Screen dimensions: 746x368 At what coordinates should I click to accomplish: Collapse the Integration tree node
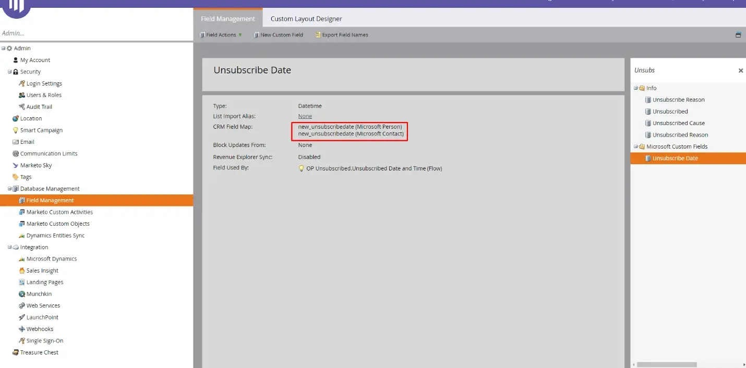pos(9,247)
